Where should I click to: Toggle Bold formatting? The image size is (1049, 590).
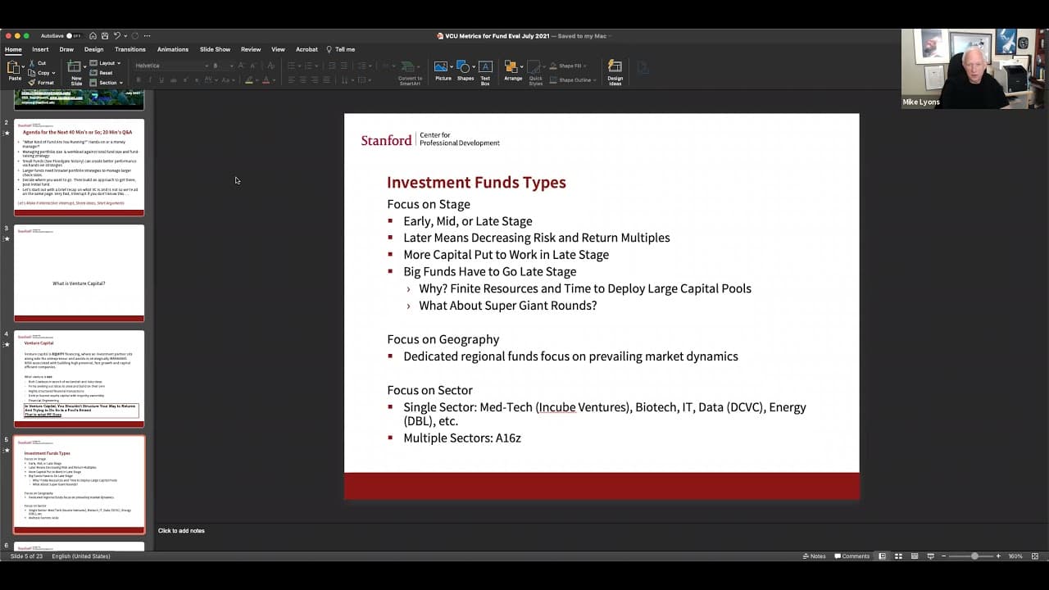(139, 79)
